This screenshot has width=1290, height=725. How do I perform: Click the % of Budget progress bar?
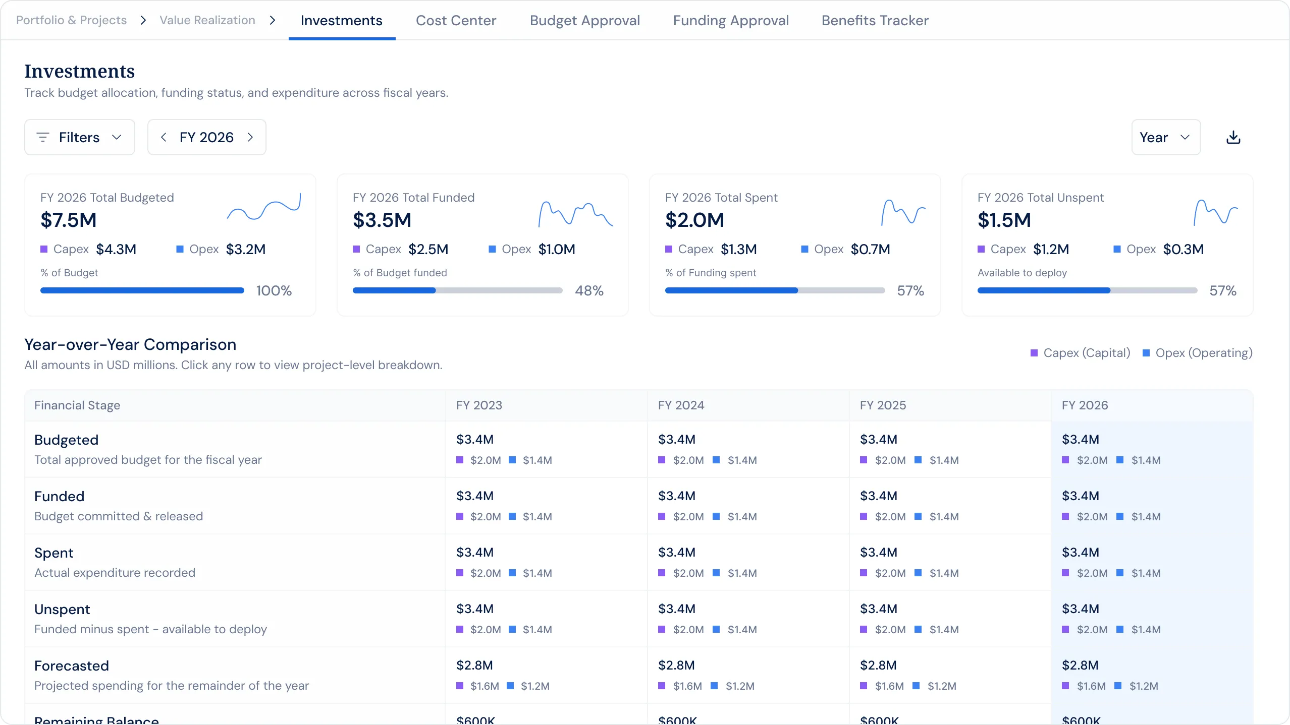(142, 290)
